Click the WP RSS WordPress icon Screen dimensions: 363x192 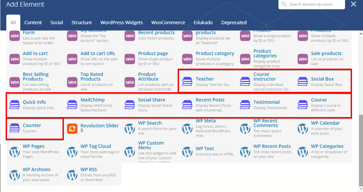point(72,175)
